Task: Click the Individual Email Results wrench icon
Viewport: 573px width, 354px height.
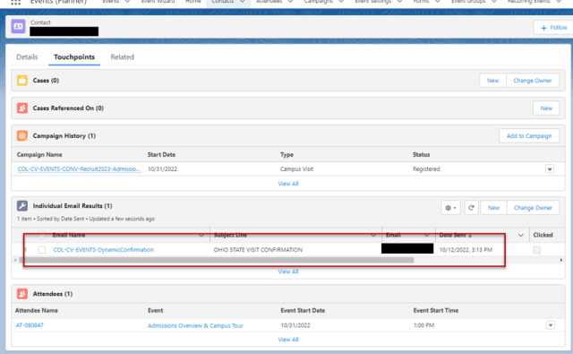Action: pyautogui.click(x=21, y=205)
